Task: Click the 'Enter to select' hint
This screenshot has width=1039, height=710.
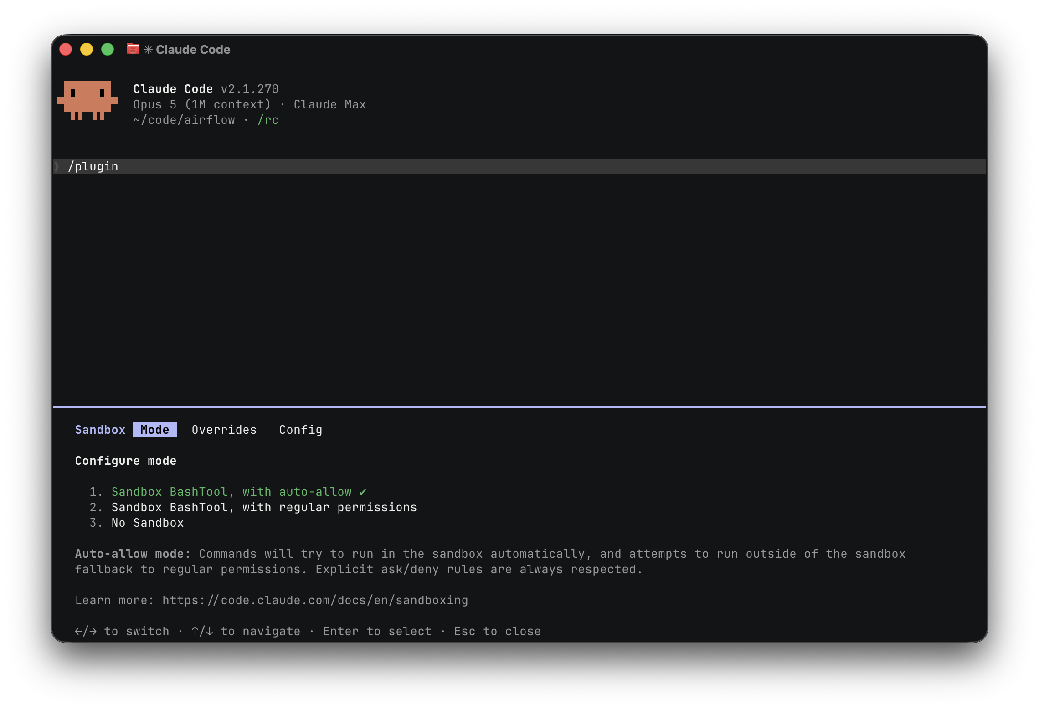Action: click(x=377, y=631)
